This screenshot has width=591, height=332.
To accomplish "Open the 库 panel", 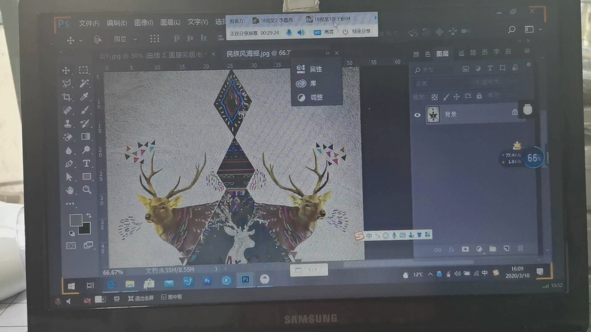I will coord(306,83).
